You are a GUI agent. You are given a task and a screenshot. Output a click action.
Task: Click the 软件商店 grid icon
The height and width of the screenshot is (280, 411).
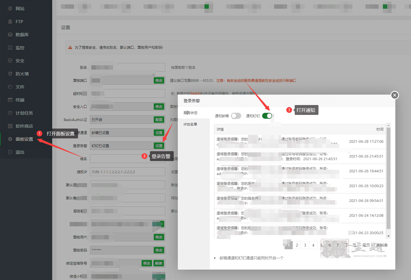tap(10, 126)
